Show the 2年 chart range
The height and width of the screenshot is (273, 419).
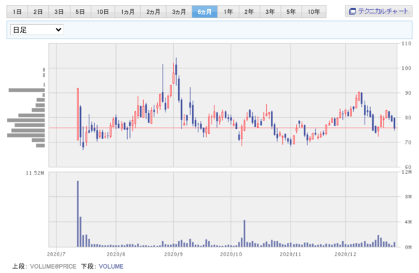point(249,12)
